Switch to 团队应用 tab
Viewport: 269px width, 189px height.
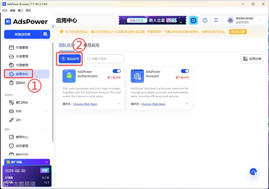click(x=66, y=45)
